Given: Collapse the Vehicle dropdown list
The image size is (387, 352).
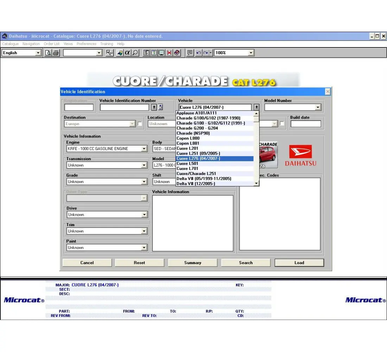Looking at the screenshot, I should 256,107.
